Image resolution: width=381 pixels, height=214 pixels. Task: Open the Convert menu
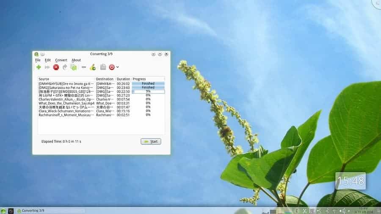coord(61,60)
